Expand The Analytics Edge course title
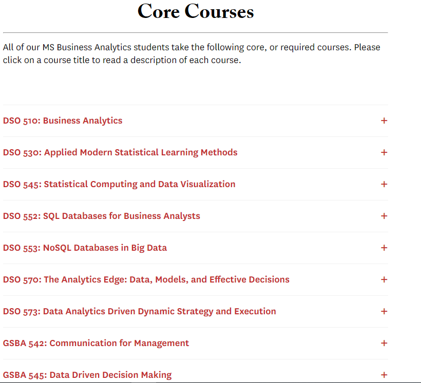This screenshot has width=421, height=383. point(146,279)
